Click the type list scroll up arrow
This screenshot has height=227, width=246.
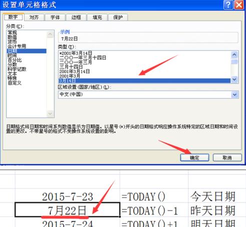coord(234,55)
